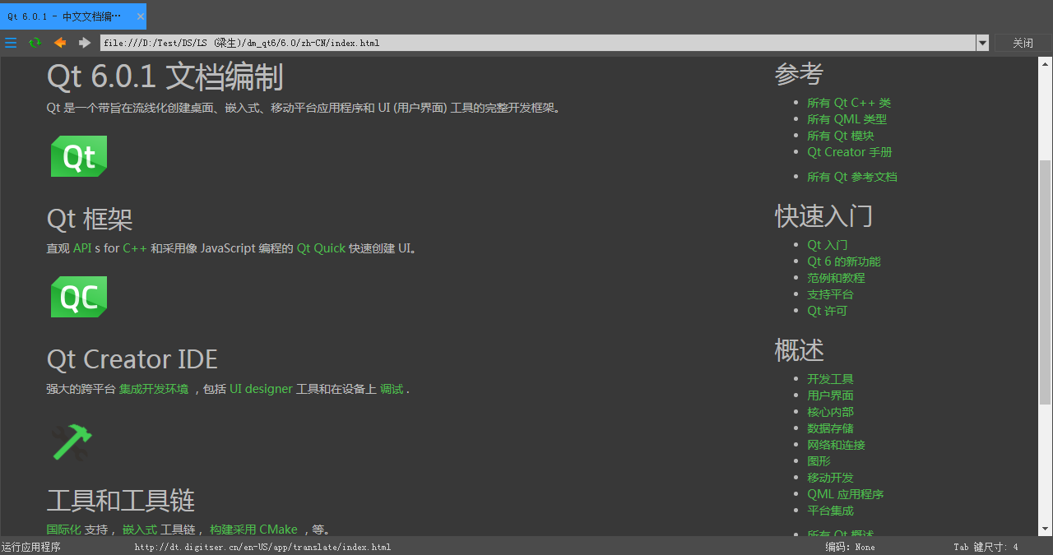Open the 网络和连接 link
The image size is (1053, 555).
click(x=836, y=445)
